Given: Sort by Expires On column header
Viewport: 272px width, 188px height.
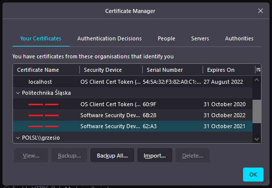Looking at the screenshot, I should [x=229, y=70].
